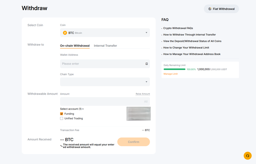Screen dimensions: 256x164
Task: Open How to Change Your Withdrawal Limit
Action: click(x=186, y=48)
